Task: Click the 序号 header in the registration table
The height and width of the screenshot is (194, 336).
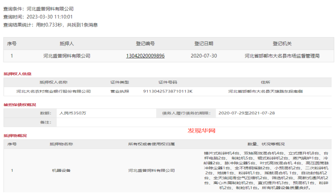Action: [12, 44]
